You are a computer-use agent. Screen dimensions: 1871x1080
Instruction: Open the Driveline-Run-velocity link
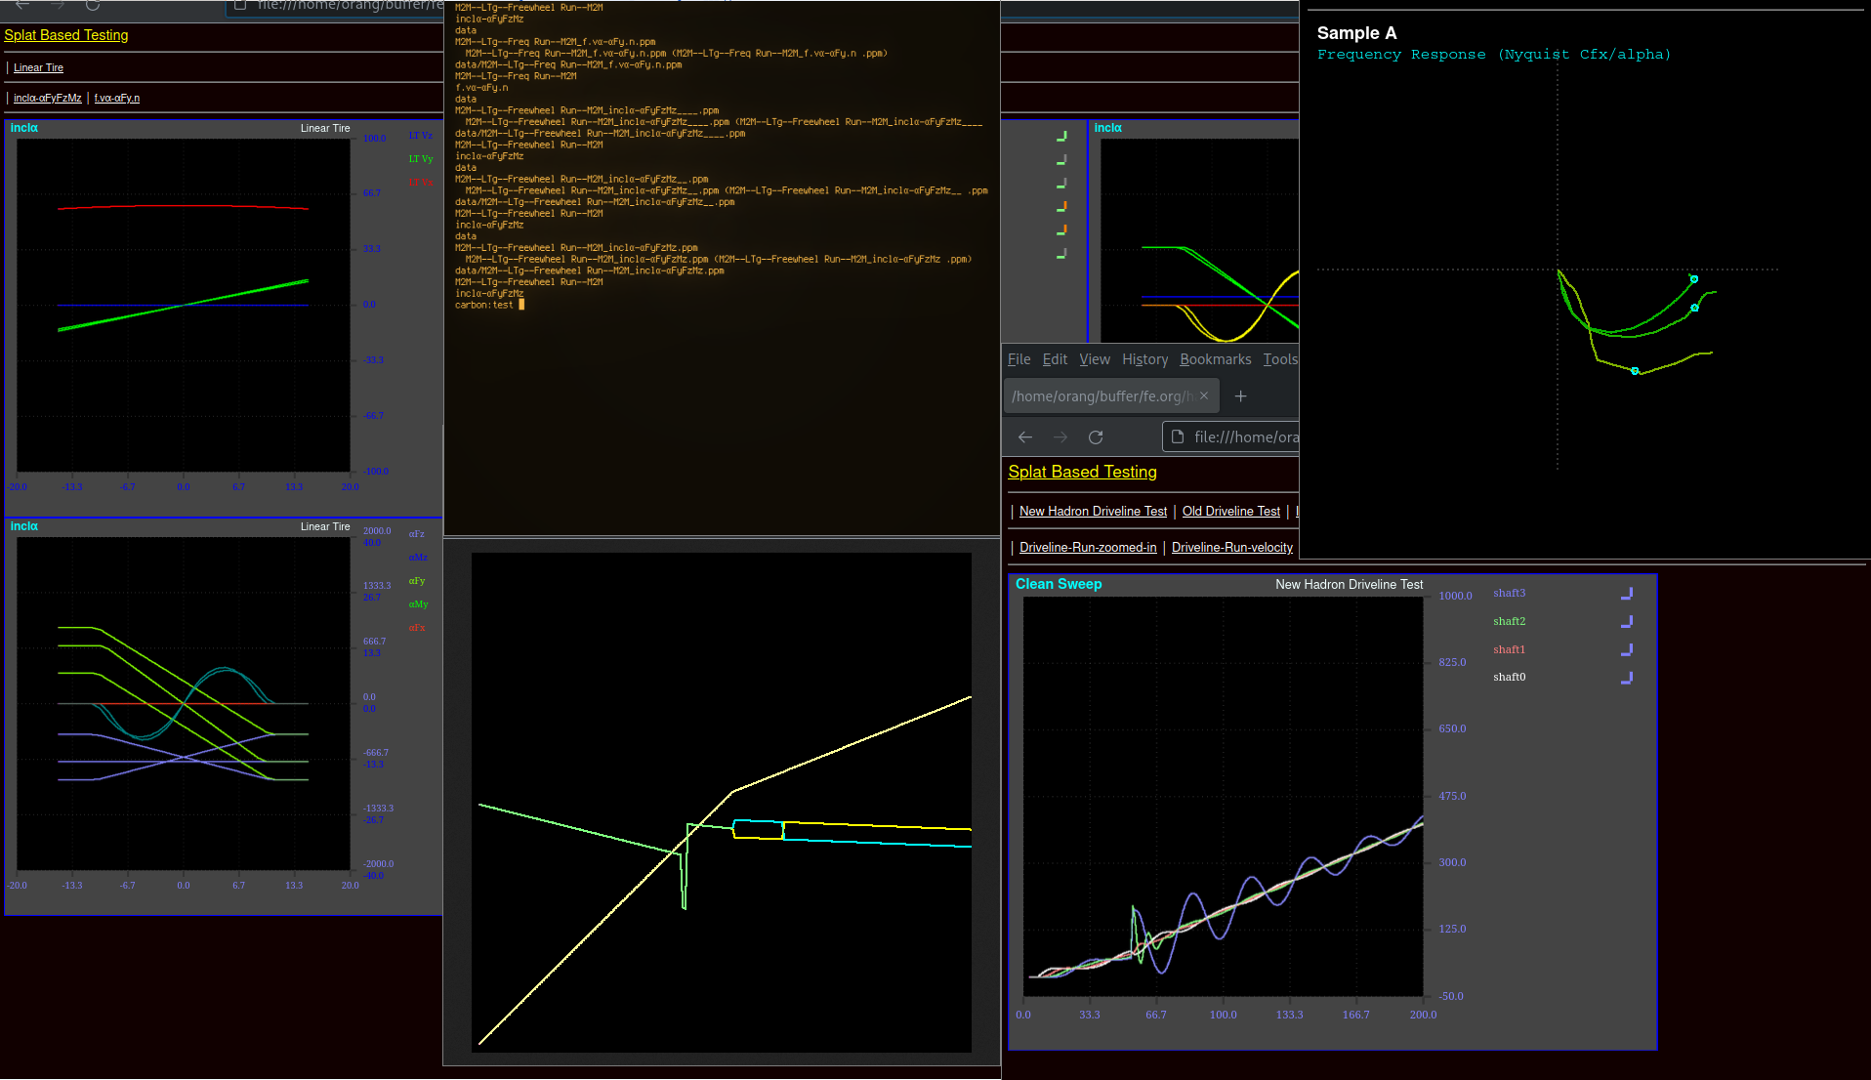(x=1231, y=548)
